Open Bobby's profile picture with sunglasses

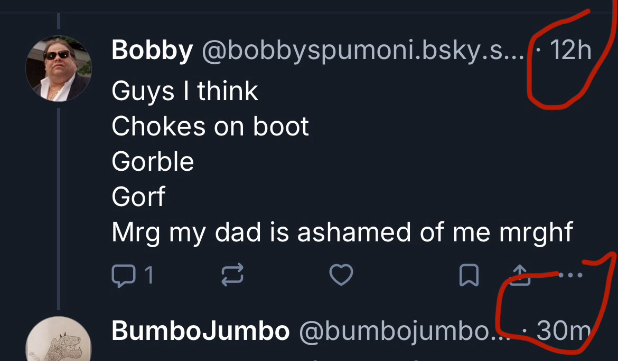pos(59,69)
